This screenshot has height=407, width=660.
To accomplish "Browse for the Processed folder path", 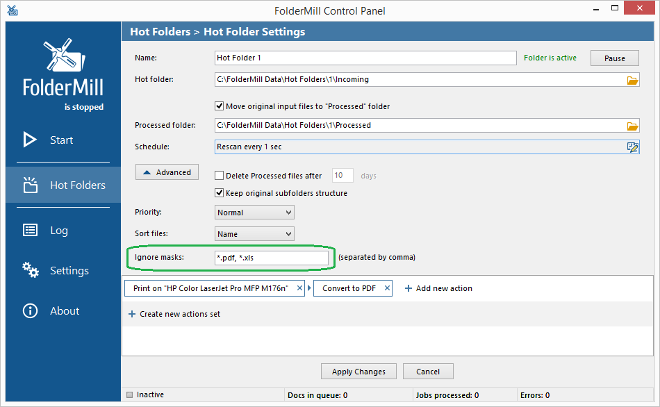I will [x=632, y=126].
